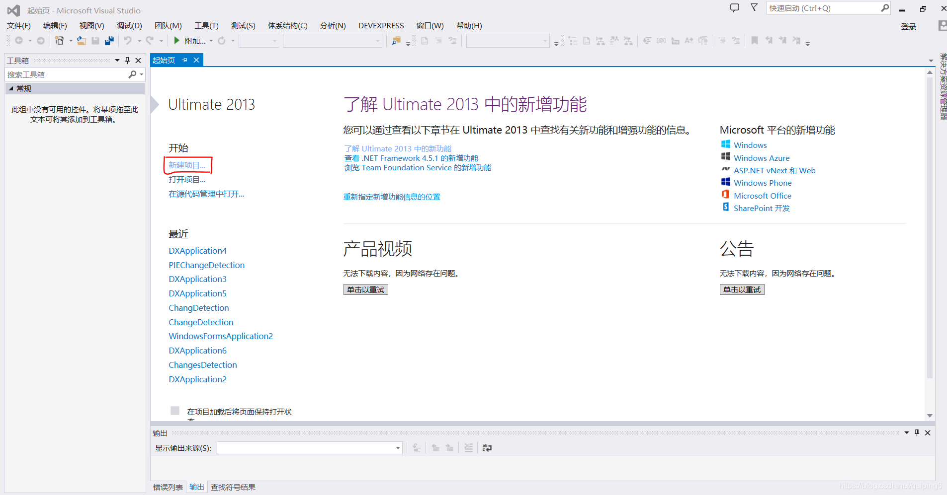Click the green Start play icon
This screenshot has width=947, height=495.
point(176,41)
